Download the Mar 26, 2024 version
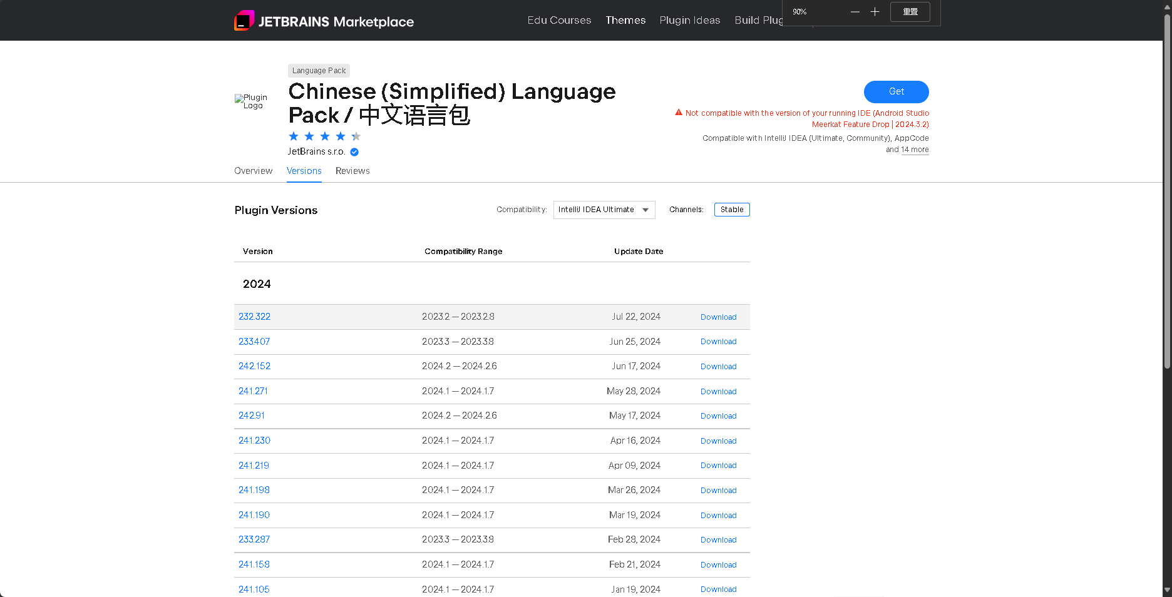Screen dimensions: 1172x597 (718, 491)
